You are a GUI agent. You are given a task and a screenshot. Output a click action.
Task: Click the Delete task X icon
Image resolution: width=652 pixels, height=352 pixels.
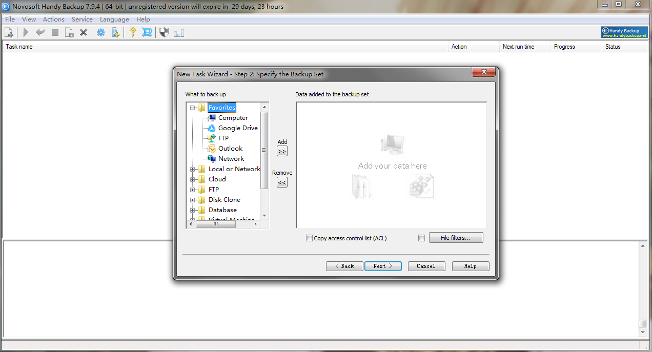tap(84, 33)
